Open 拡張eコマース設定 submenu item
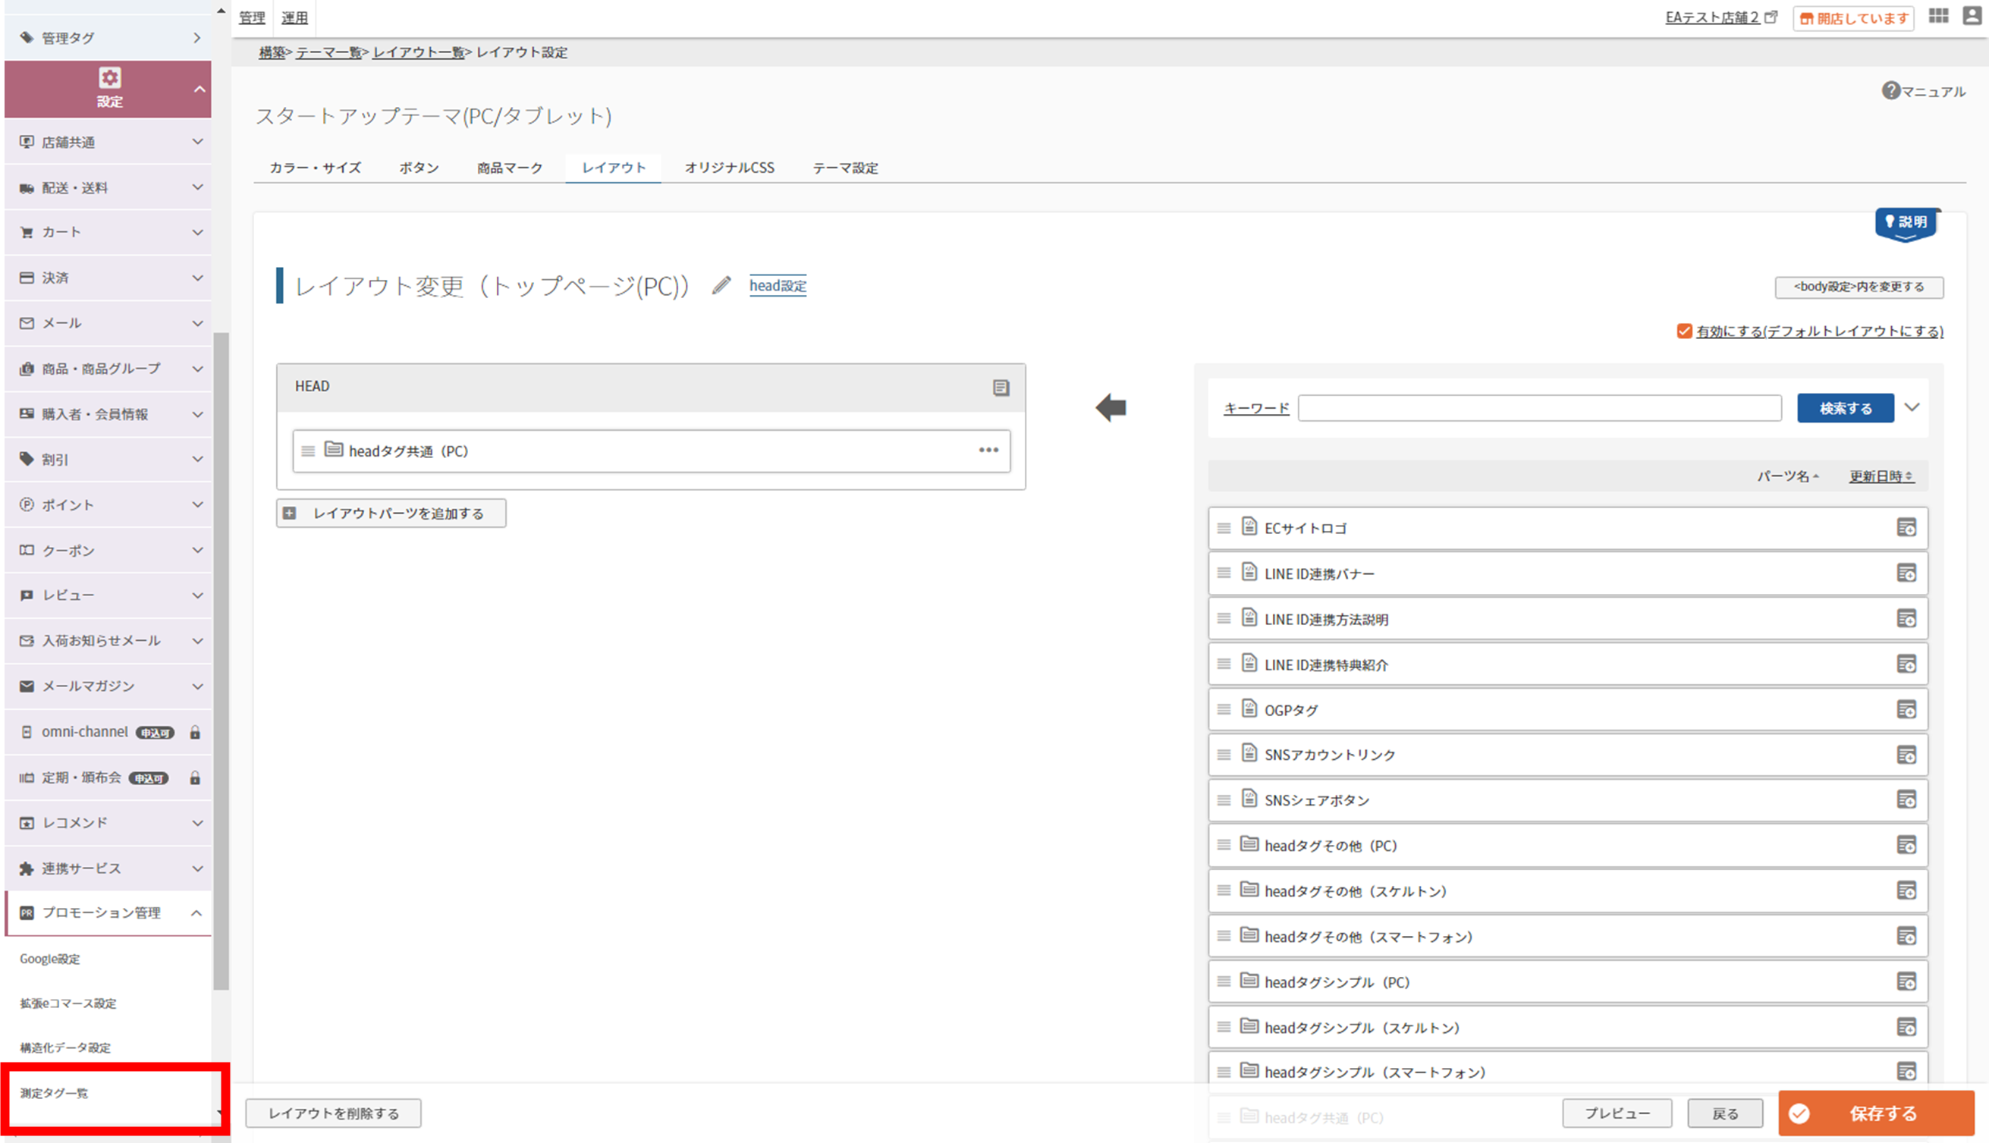1989x1143 pixels. (x=68, y=1003)
